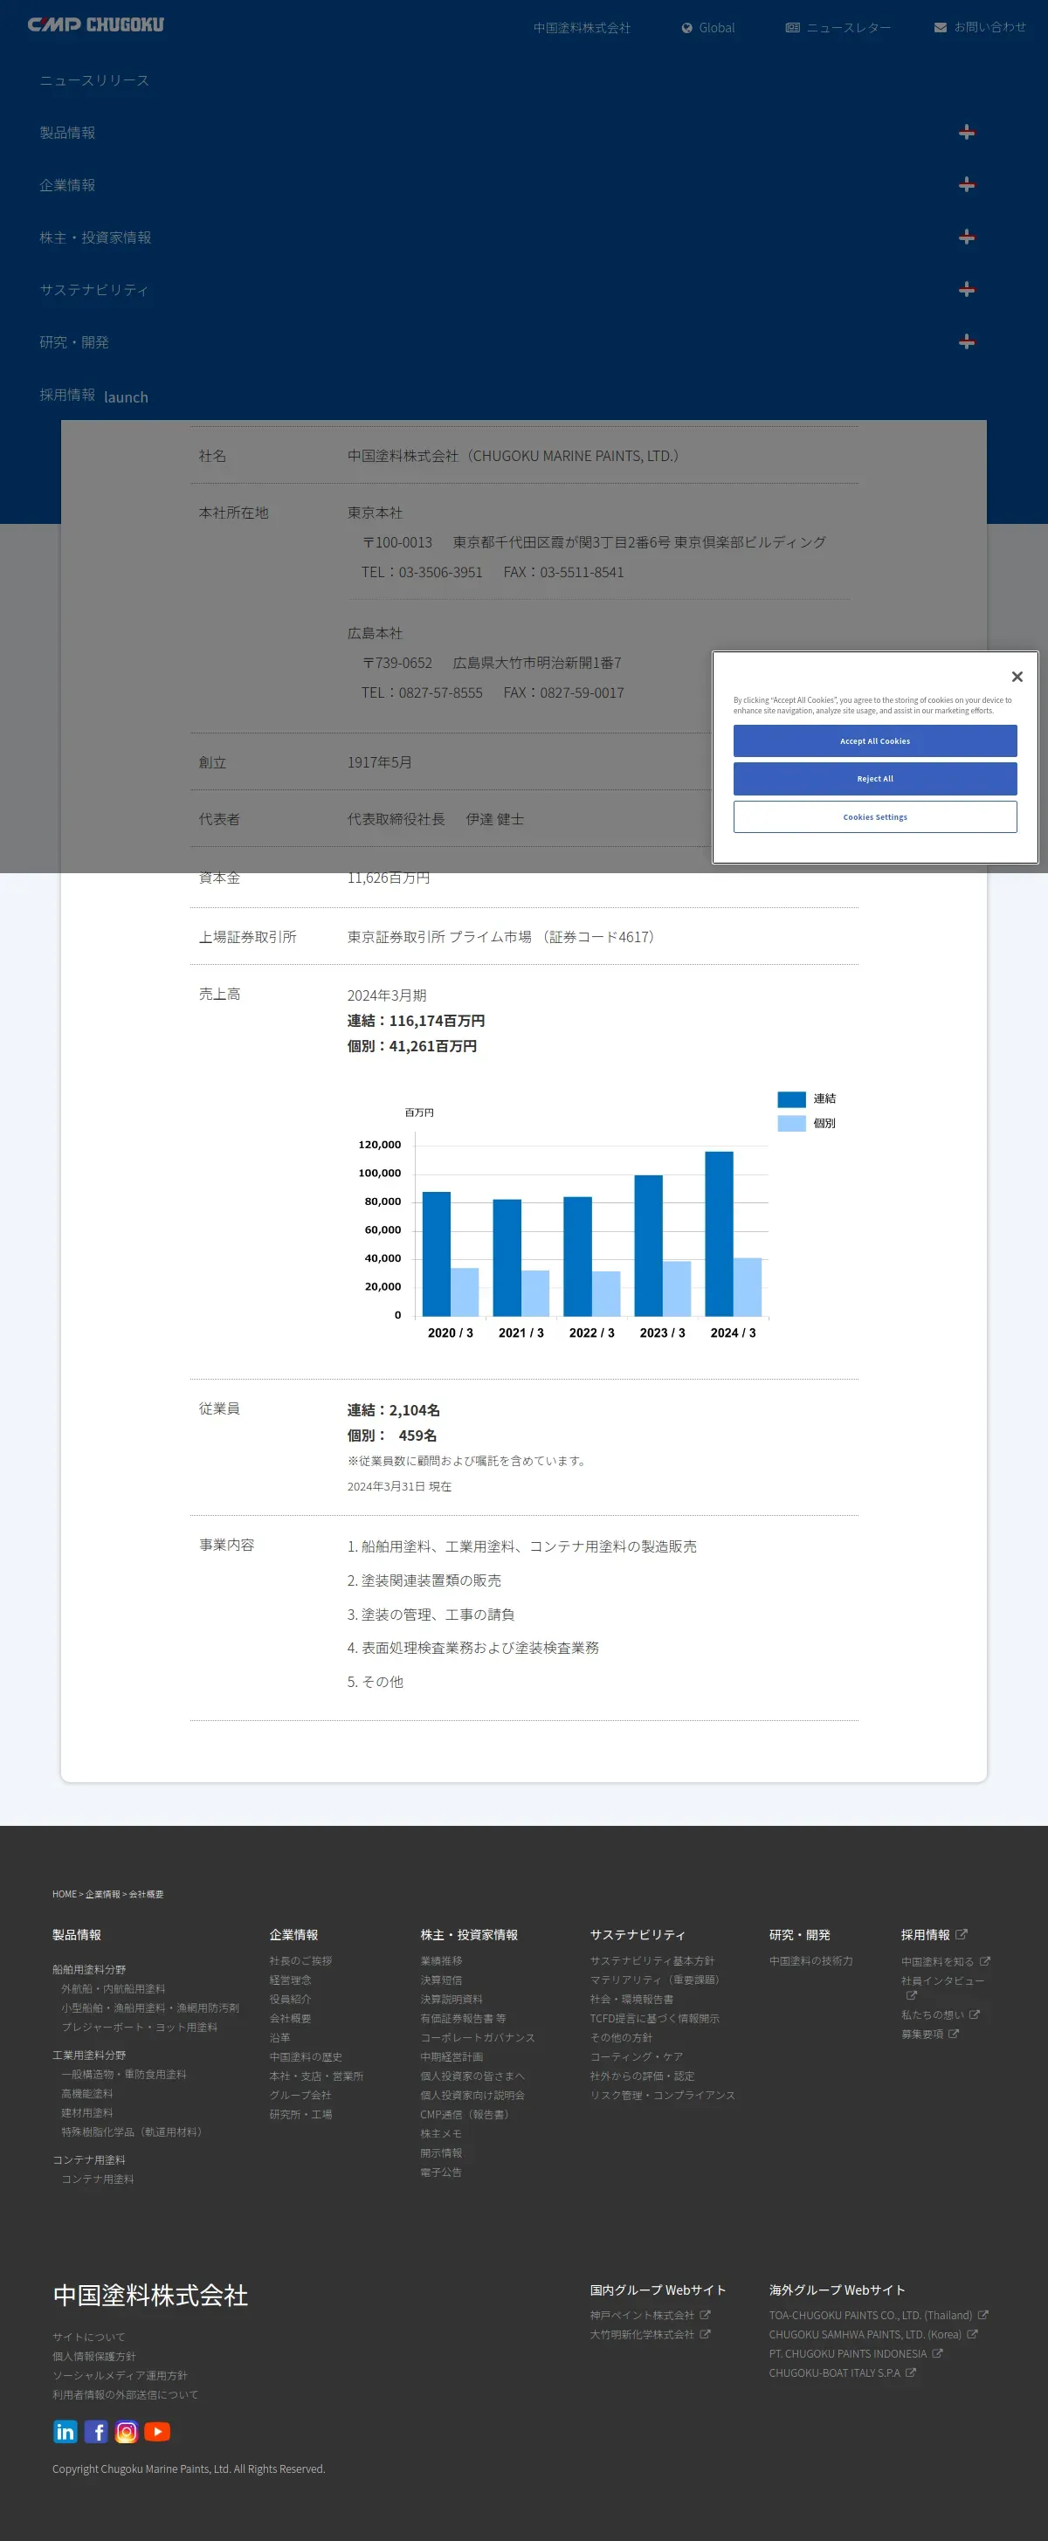Click HOME in the footer breadcrumb
The height and width of the screenshot is (2541, 1048).
[x=64, y=1894]
